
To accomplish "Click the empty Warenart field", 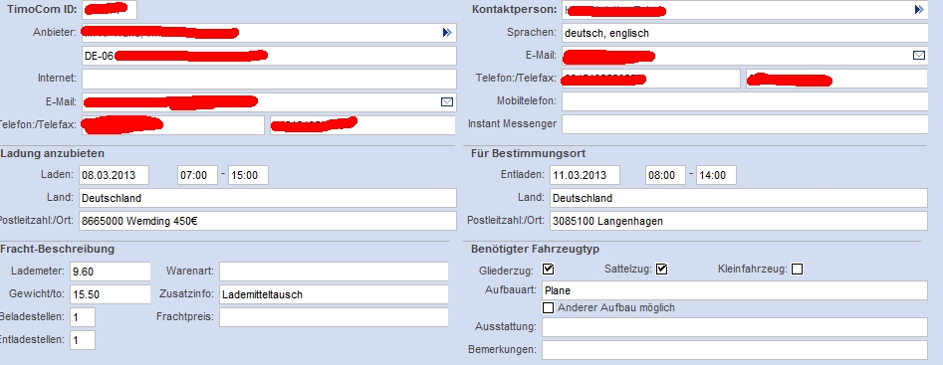I will [x=334, y=272].
